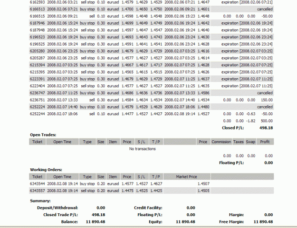Viewport: 297px width, 228px height.
Task: Click the -0.63 swap value
Action: [x=251, y=114]
